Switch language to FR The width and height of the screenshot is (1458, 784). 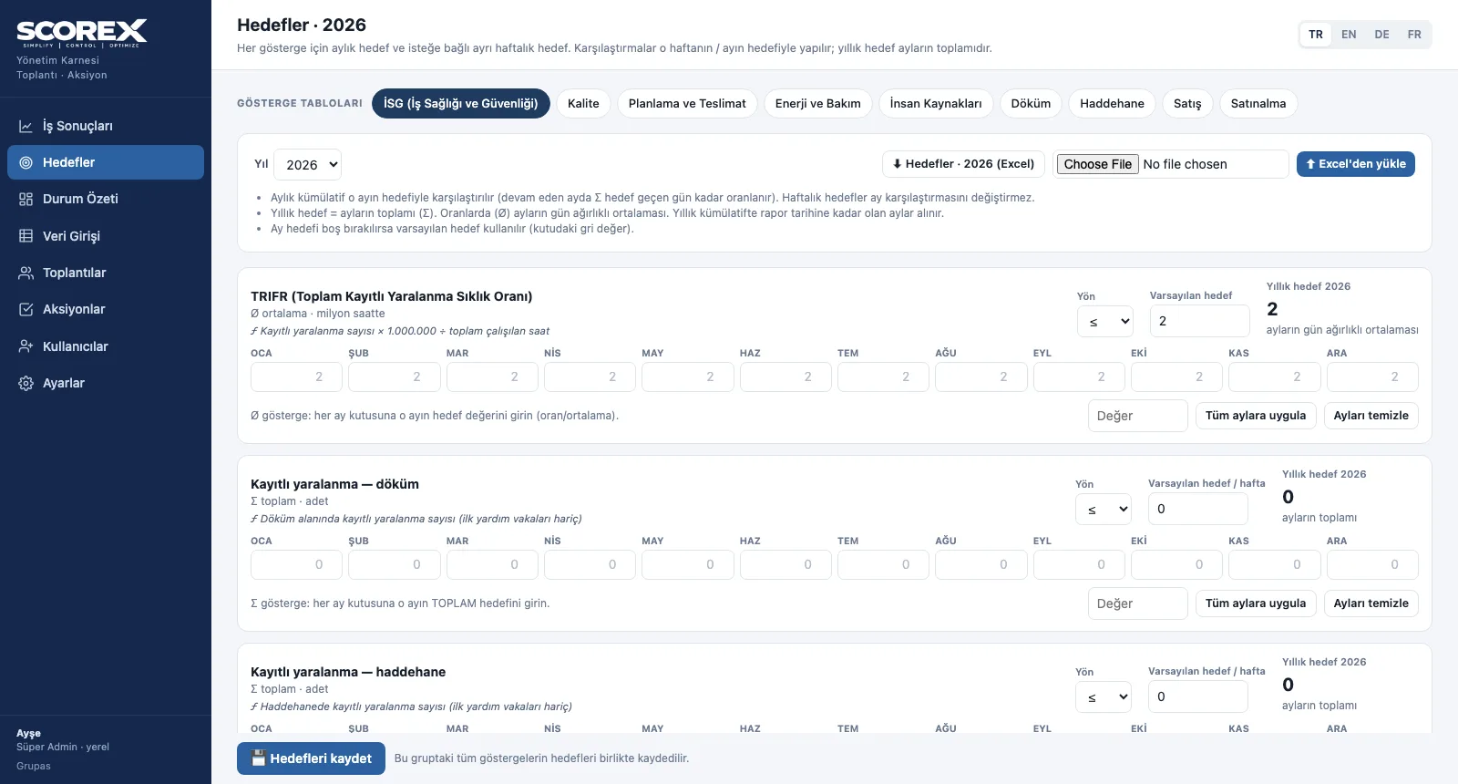pyautogui.click(x=1414, y=35)
